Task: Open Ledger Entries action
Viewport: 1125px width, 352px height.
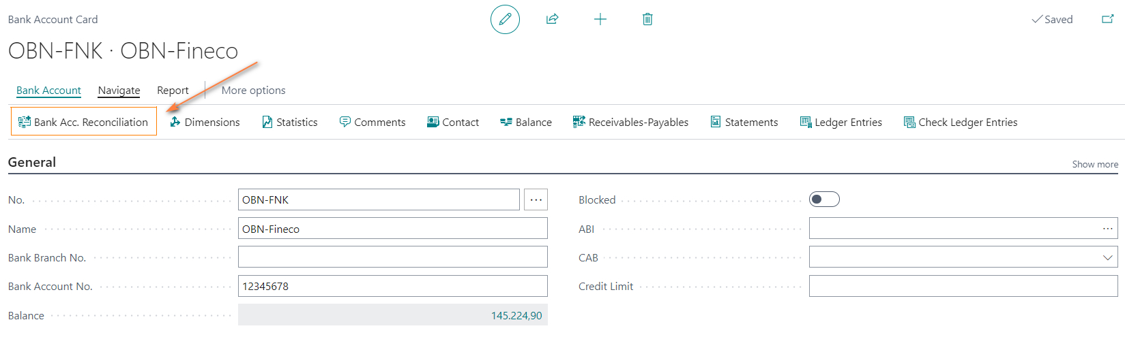Action: coord(841,122)
